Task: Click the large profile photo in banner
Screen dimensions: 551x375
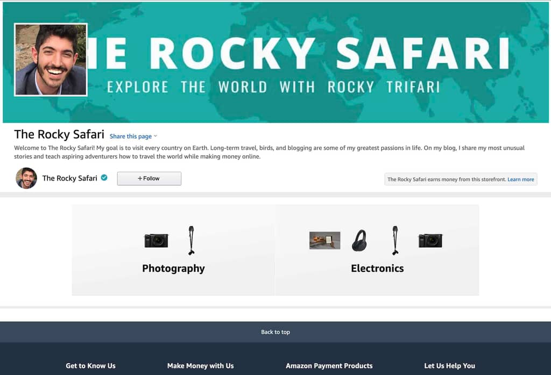Action: (51, 60)
